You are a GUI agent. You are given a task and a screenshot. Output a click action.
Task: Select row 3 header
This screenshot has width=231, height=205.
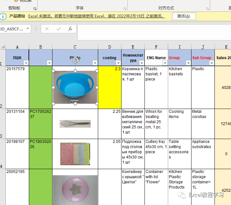(x=3, y=124)
